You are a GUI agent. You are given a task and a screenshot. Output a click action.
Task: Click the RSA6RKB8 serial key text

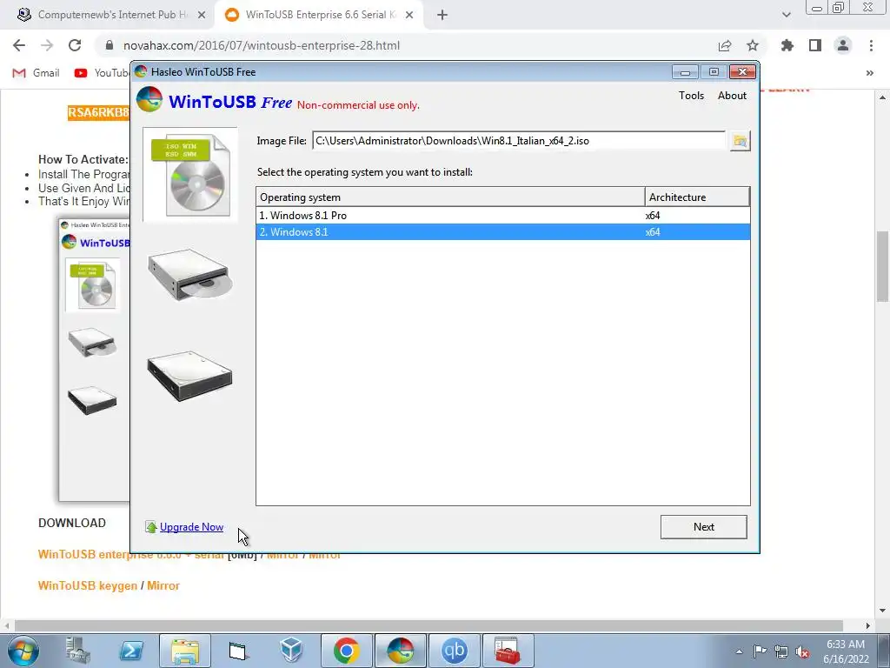tap(98, 112)
